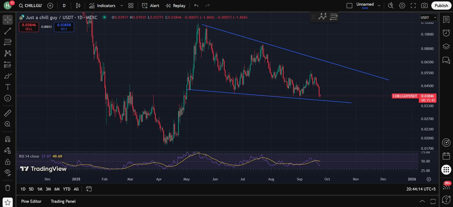Viewport: 453px width, 207px height.
Task: Open the Trading Panel tab
Action: pos(63,201)
